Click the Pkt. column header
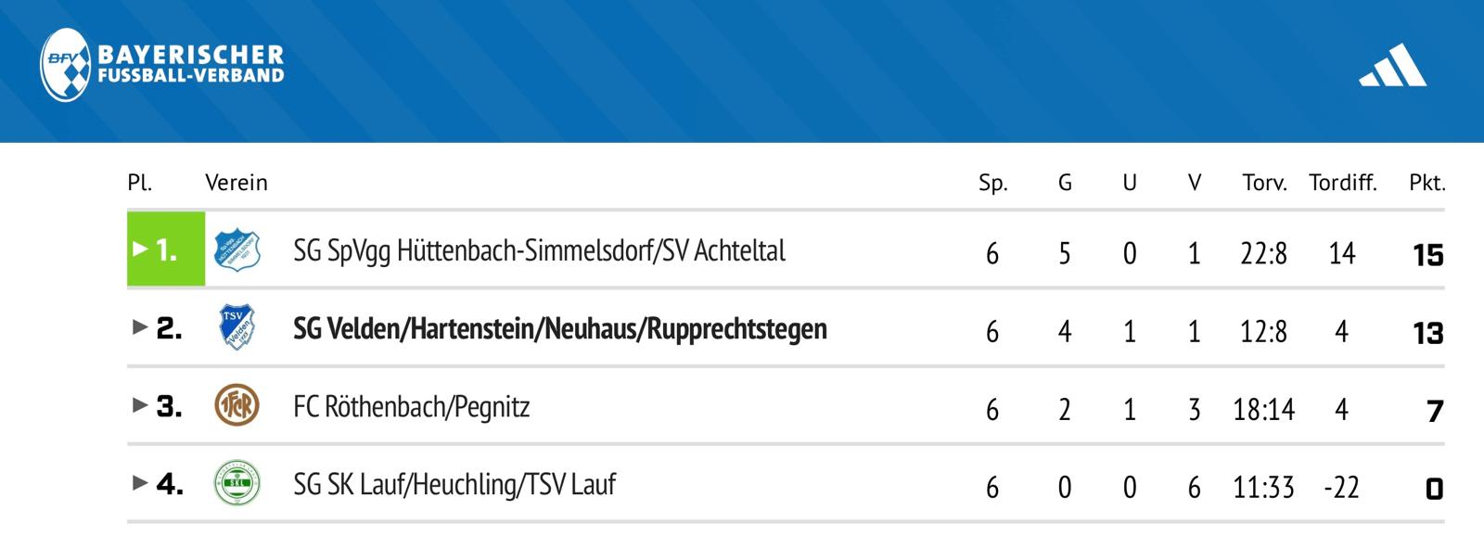This screenshot has height=536, width=1484. click(1426, 183)
